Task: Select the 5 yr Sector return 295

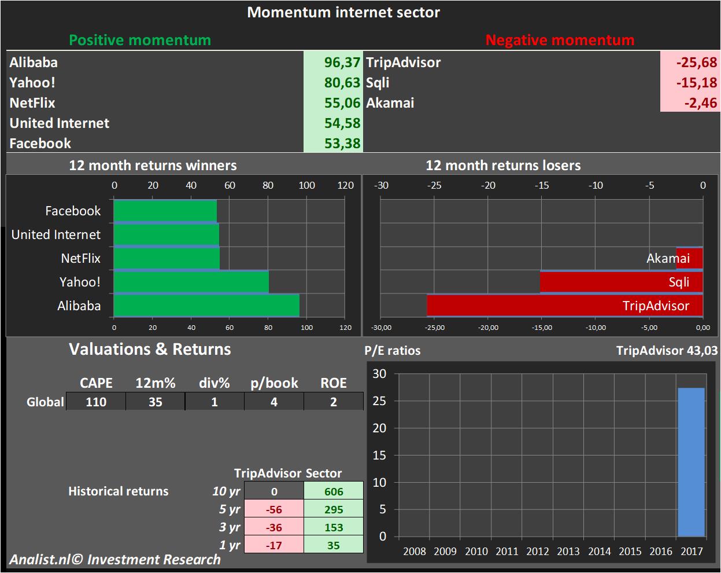Action: (334, 509)
